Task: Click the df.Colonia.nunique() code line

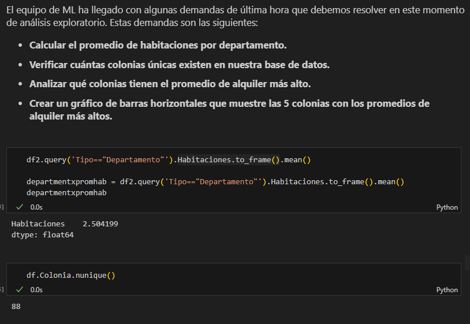Action: click(x=71, y=275)
